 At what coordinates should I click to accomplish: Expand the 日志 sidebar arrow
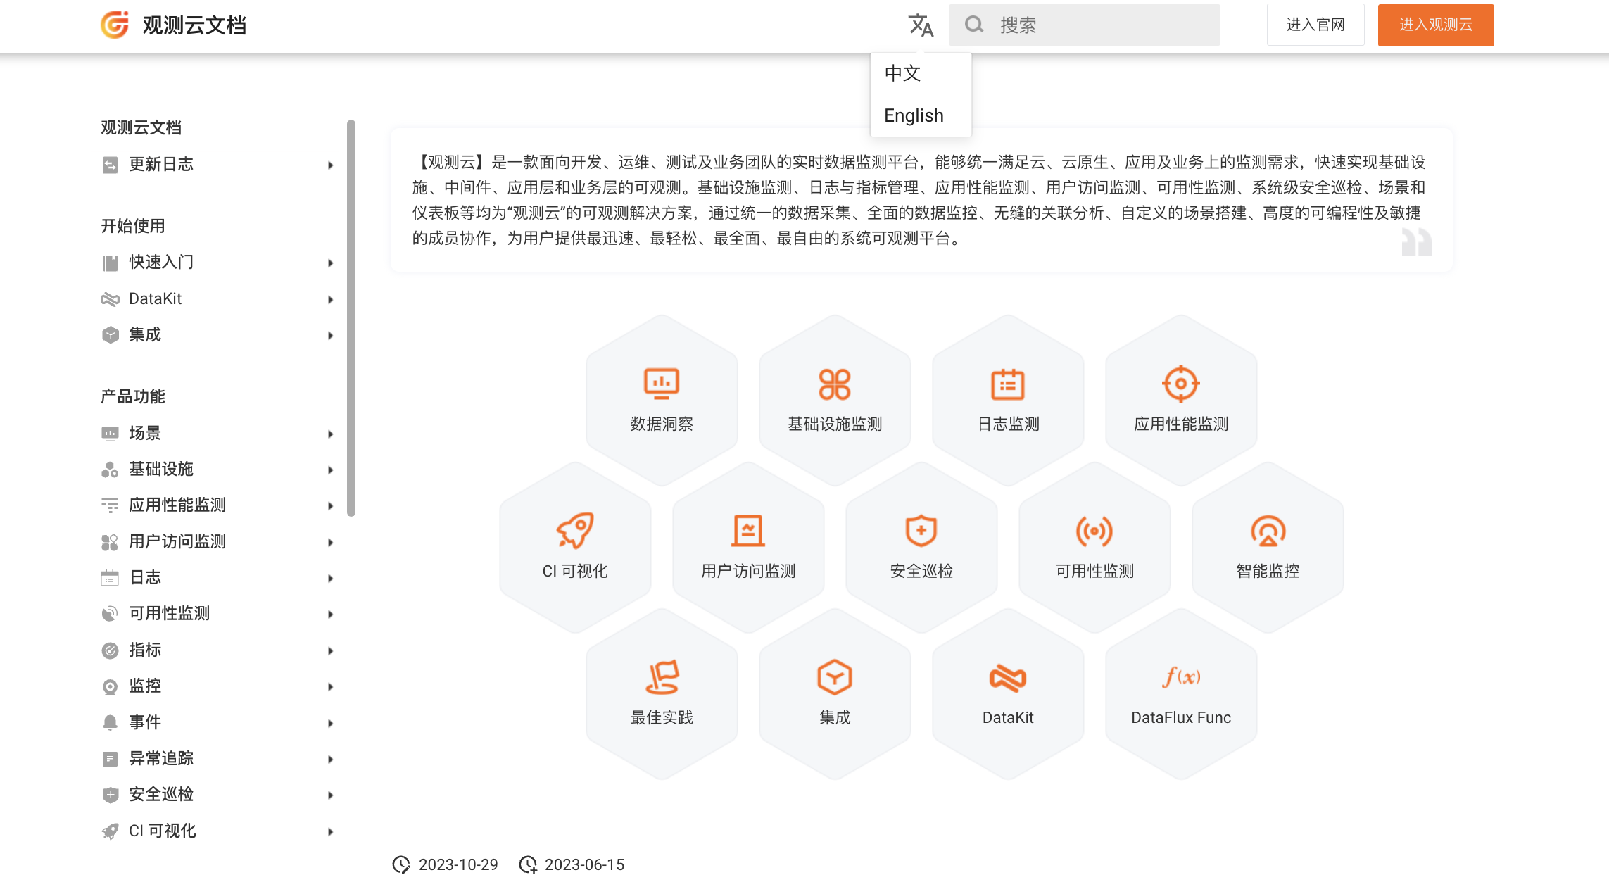(x=331, y=578)
